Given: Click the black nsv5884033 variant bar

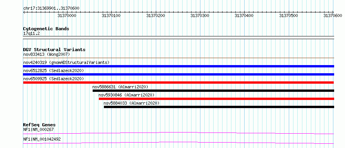Looking at the screenshot, I should [x=219, y=107].
